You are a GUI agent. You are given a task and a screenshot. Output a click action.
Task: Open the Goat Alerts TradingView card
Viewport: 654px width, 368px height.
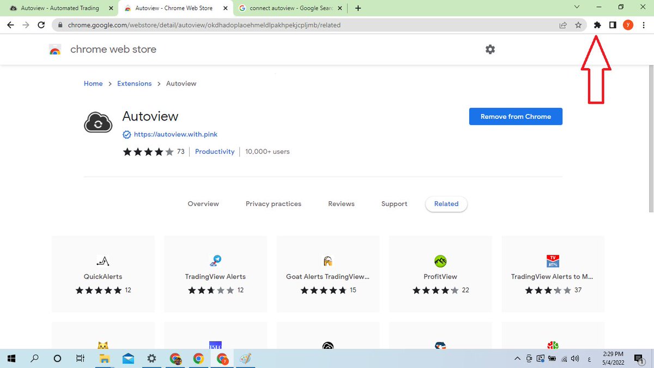(x=328, y=274)
